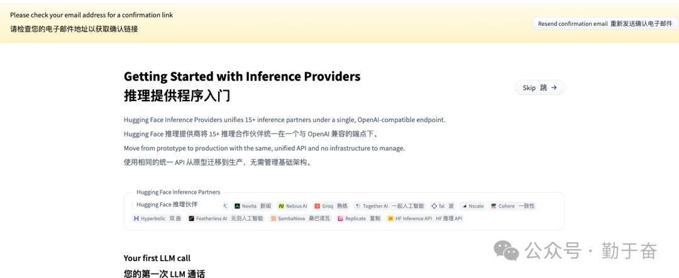This screenshot has height=278, width=679.
Task: Click the Nscale logo icon
Action: pos(464,206)
